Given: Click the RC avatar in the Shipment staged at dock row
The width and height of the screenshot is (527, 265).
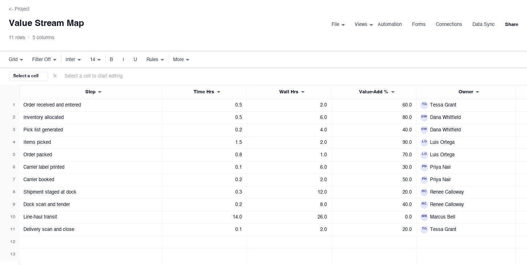Looking at the screenshot, I should point(424,192).
